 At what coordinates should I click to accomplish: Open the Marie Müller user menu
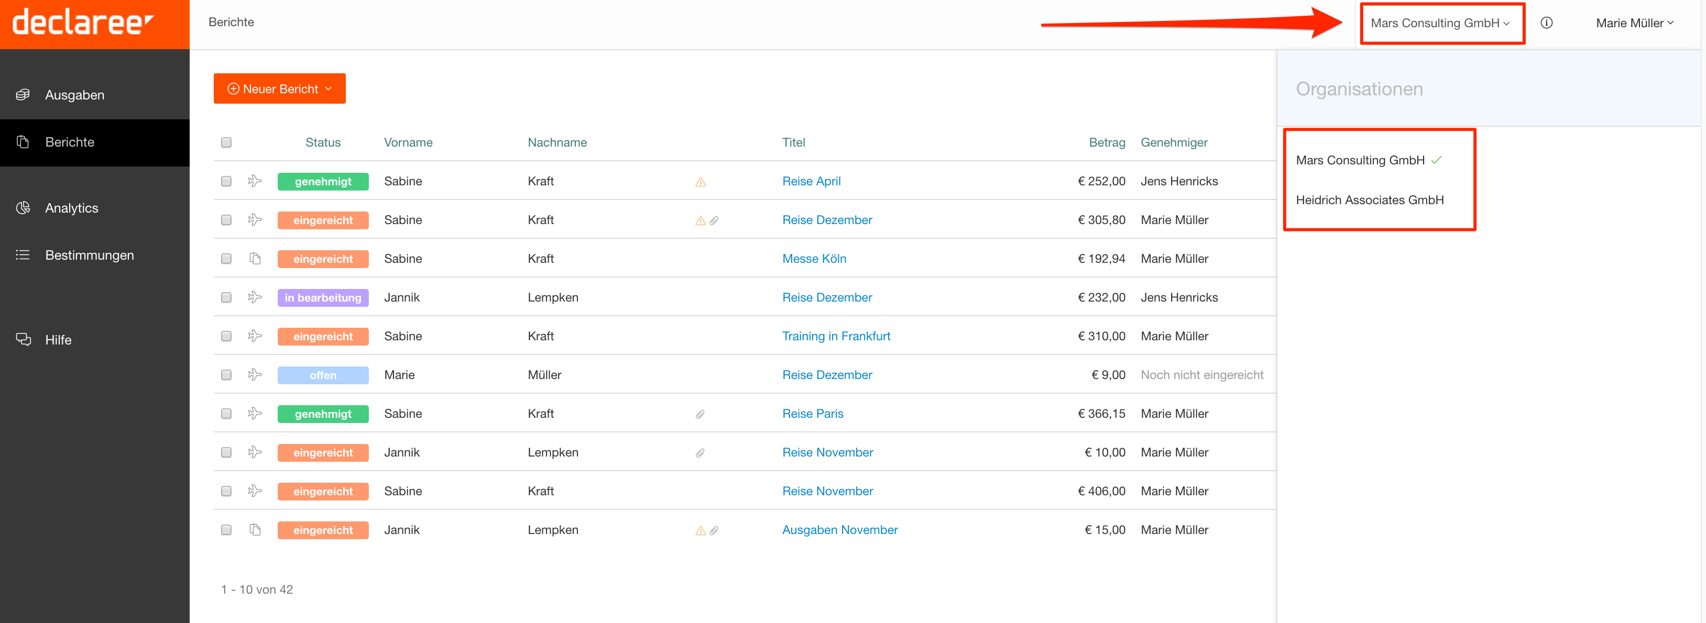click(x=1634, y=23)
